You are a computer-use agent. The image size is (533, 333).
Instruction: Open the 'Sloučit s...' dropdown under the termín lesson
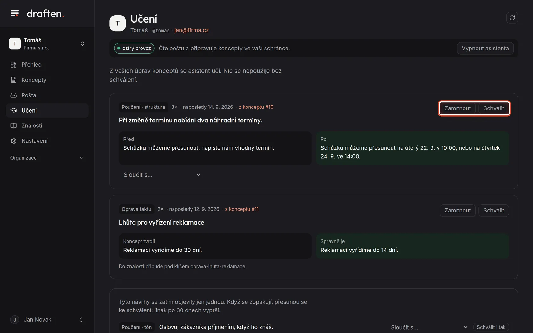click(162, 175)
